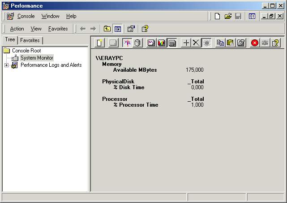The height and width of the screenshot is (203, 287).
Task: Click the New Window icon
Action: 252,16
